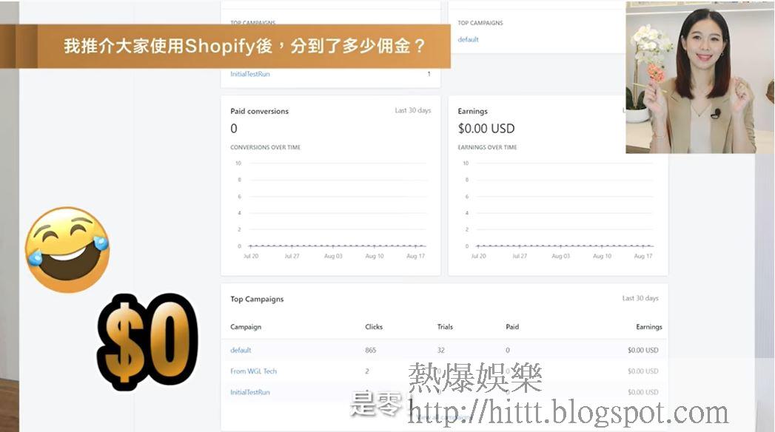Click the laughing emoji sticker
The width and height of the screenshot is (775, 432).
(67, 250)
